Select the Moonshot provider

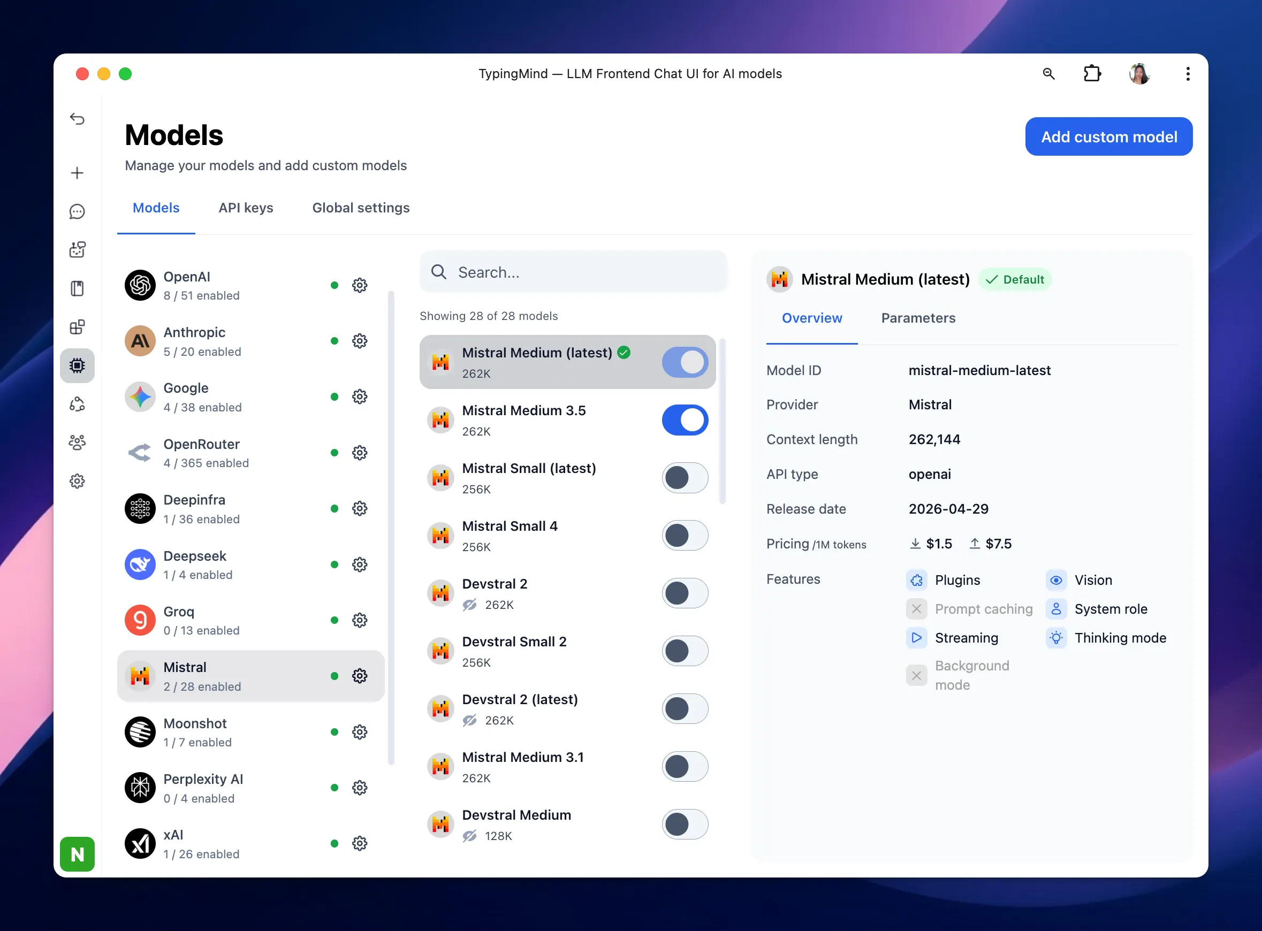tap(251, 732)
